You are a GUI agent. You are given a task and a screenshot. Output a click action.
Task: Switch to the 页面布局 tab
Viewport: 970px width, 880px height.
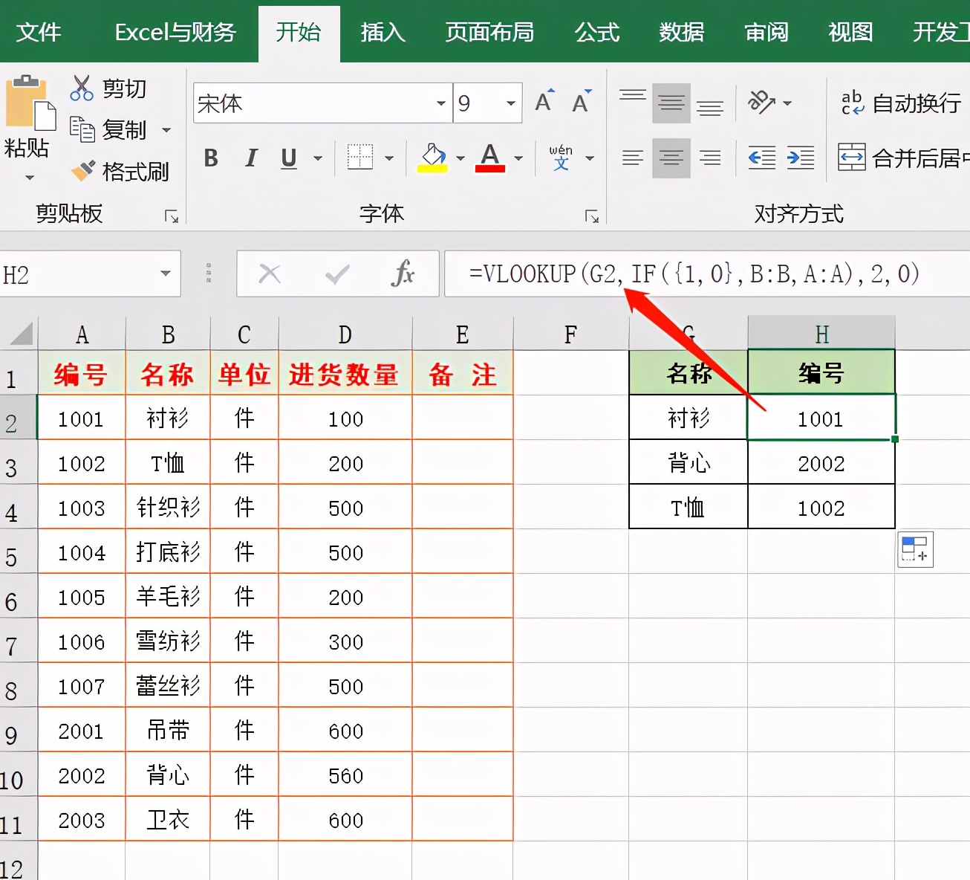[x=490, y=32]
